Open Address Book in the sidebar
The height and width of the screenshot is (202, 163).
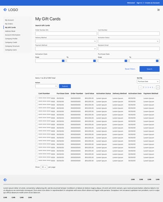(10, 31)
